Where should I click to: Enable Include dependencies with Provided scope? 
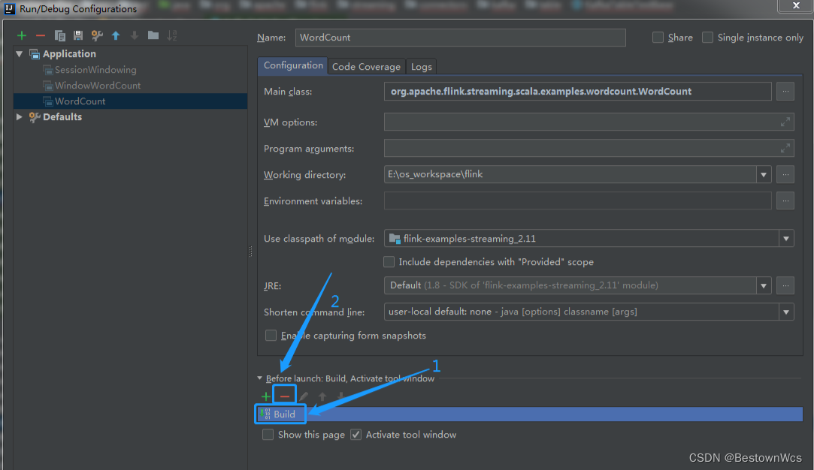coord(389,261)
